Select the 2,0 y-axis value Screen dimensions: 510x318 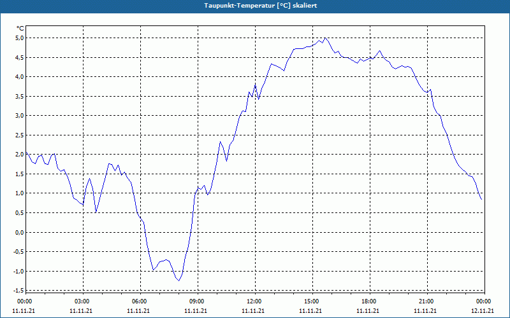point(20,155)
